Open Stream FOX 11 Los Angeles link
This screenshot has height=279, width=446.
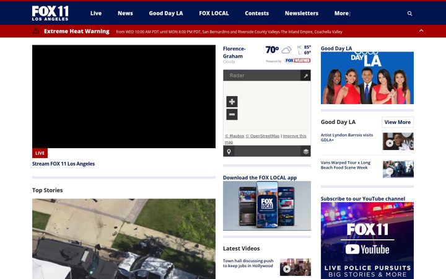[63, 164]
